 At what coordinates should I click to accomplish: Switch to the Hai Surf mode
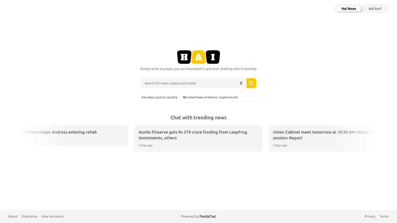click(375, 9)
